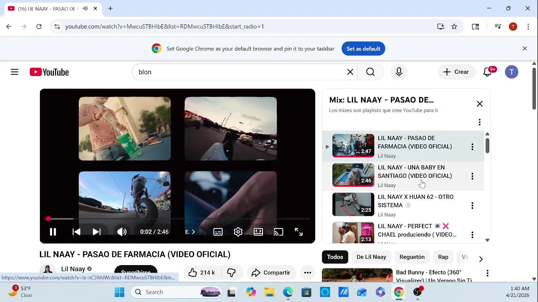The width and height of the screenshot is (538, 302).
Task: Start voice search with the microphone
Action: 399,72
